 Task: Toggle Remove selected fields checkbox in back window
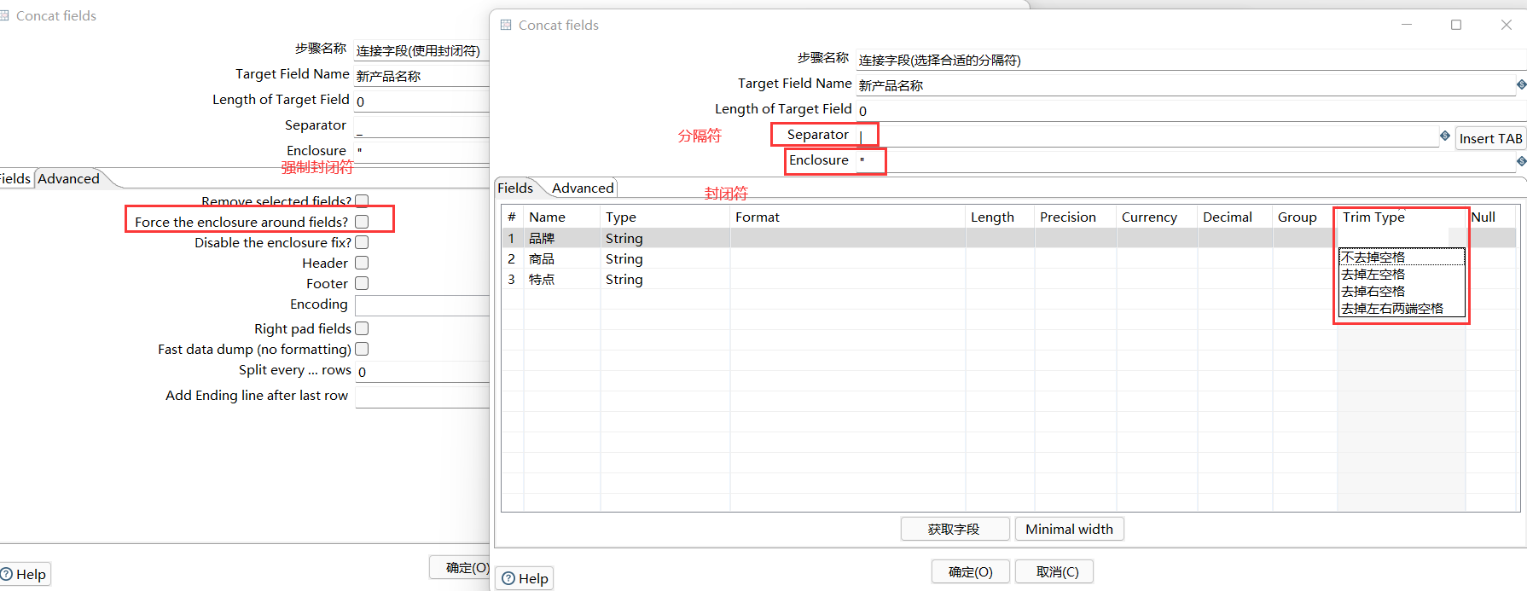(362, 201)
